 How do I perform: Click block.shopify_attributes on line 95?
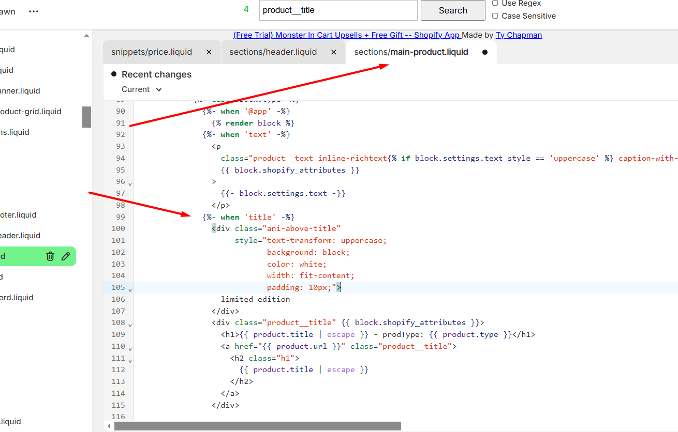point(290,170)
